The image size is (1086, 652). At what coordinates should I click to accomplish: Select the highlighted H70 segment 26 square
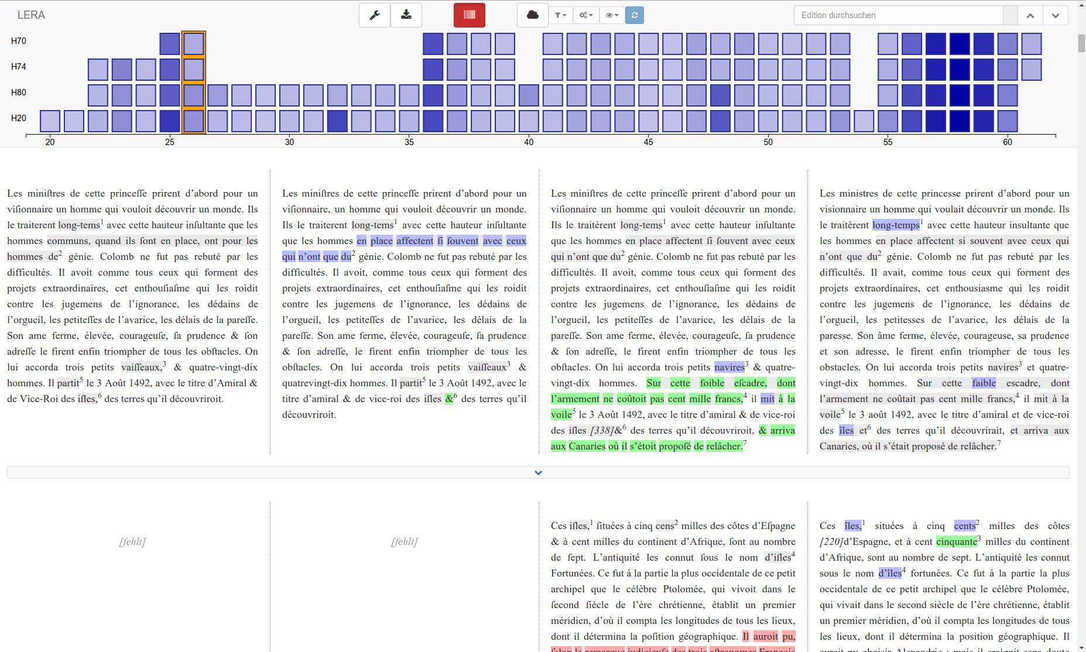[194, 44]
